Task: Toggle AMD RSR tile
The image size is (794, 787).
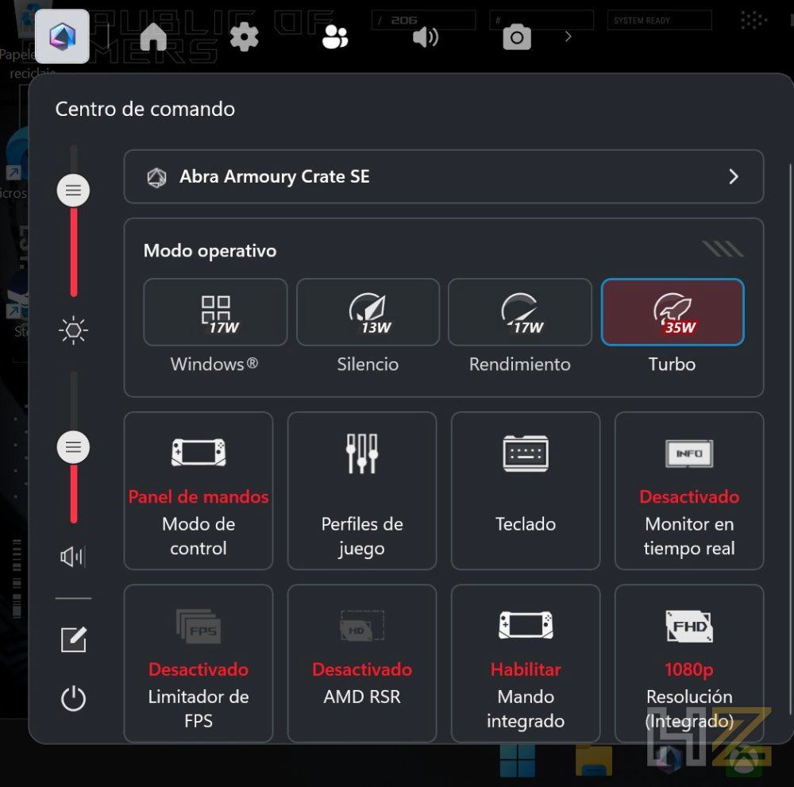Action: [x=362, y=663]
